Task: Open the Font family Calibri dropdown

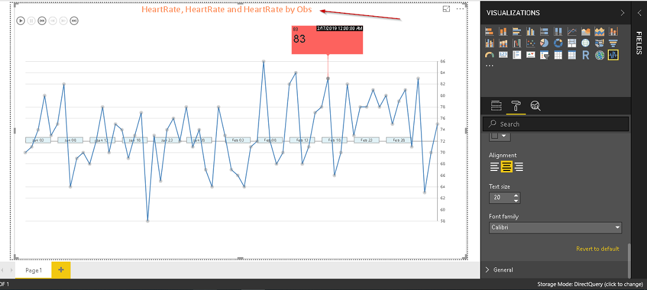Action: [555, 228]
